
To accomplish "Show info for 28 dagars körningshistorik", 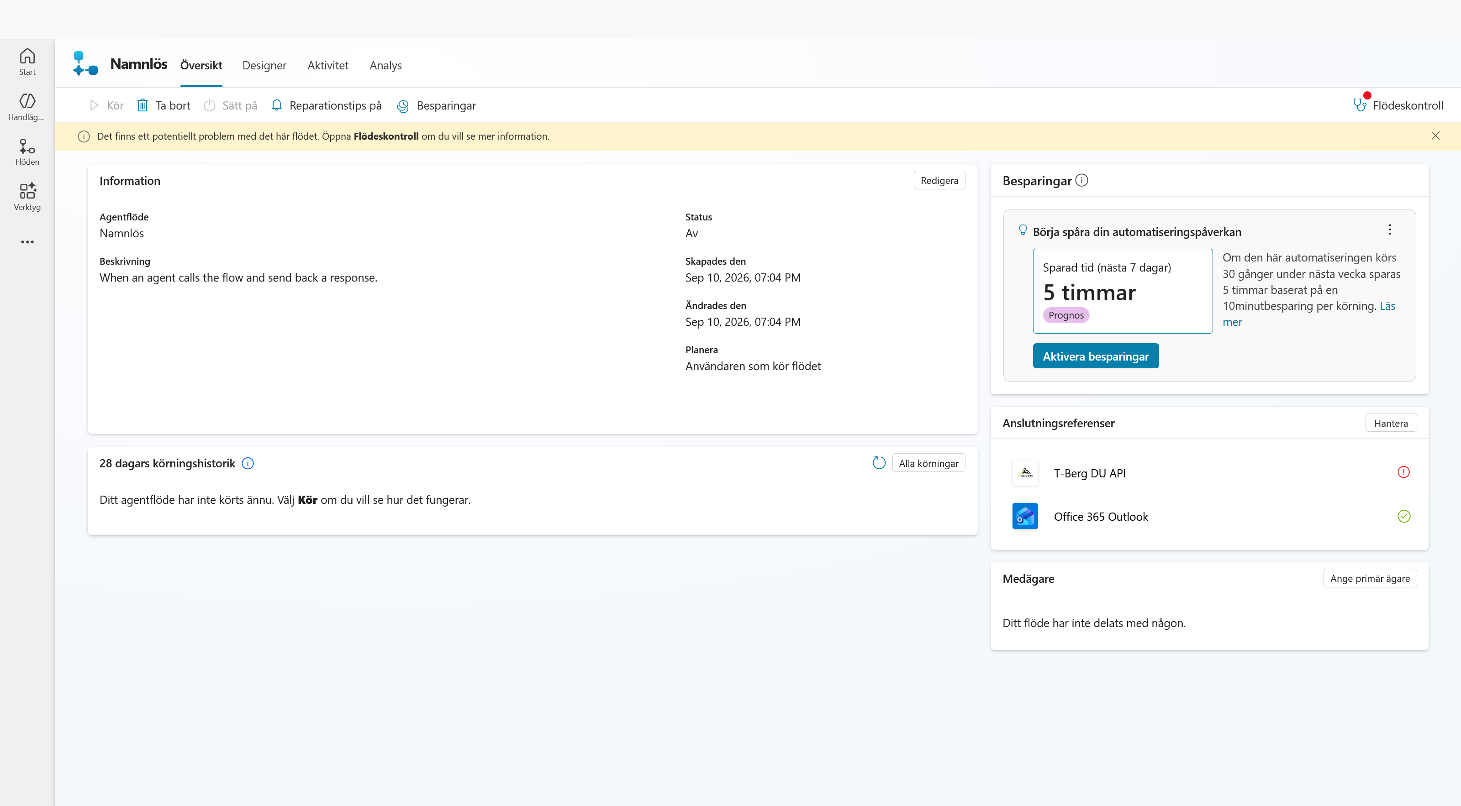I will tap(248, 464).
